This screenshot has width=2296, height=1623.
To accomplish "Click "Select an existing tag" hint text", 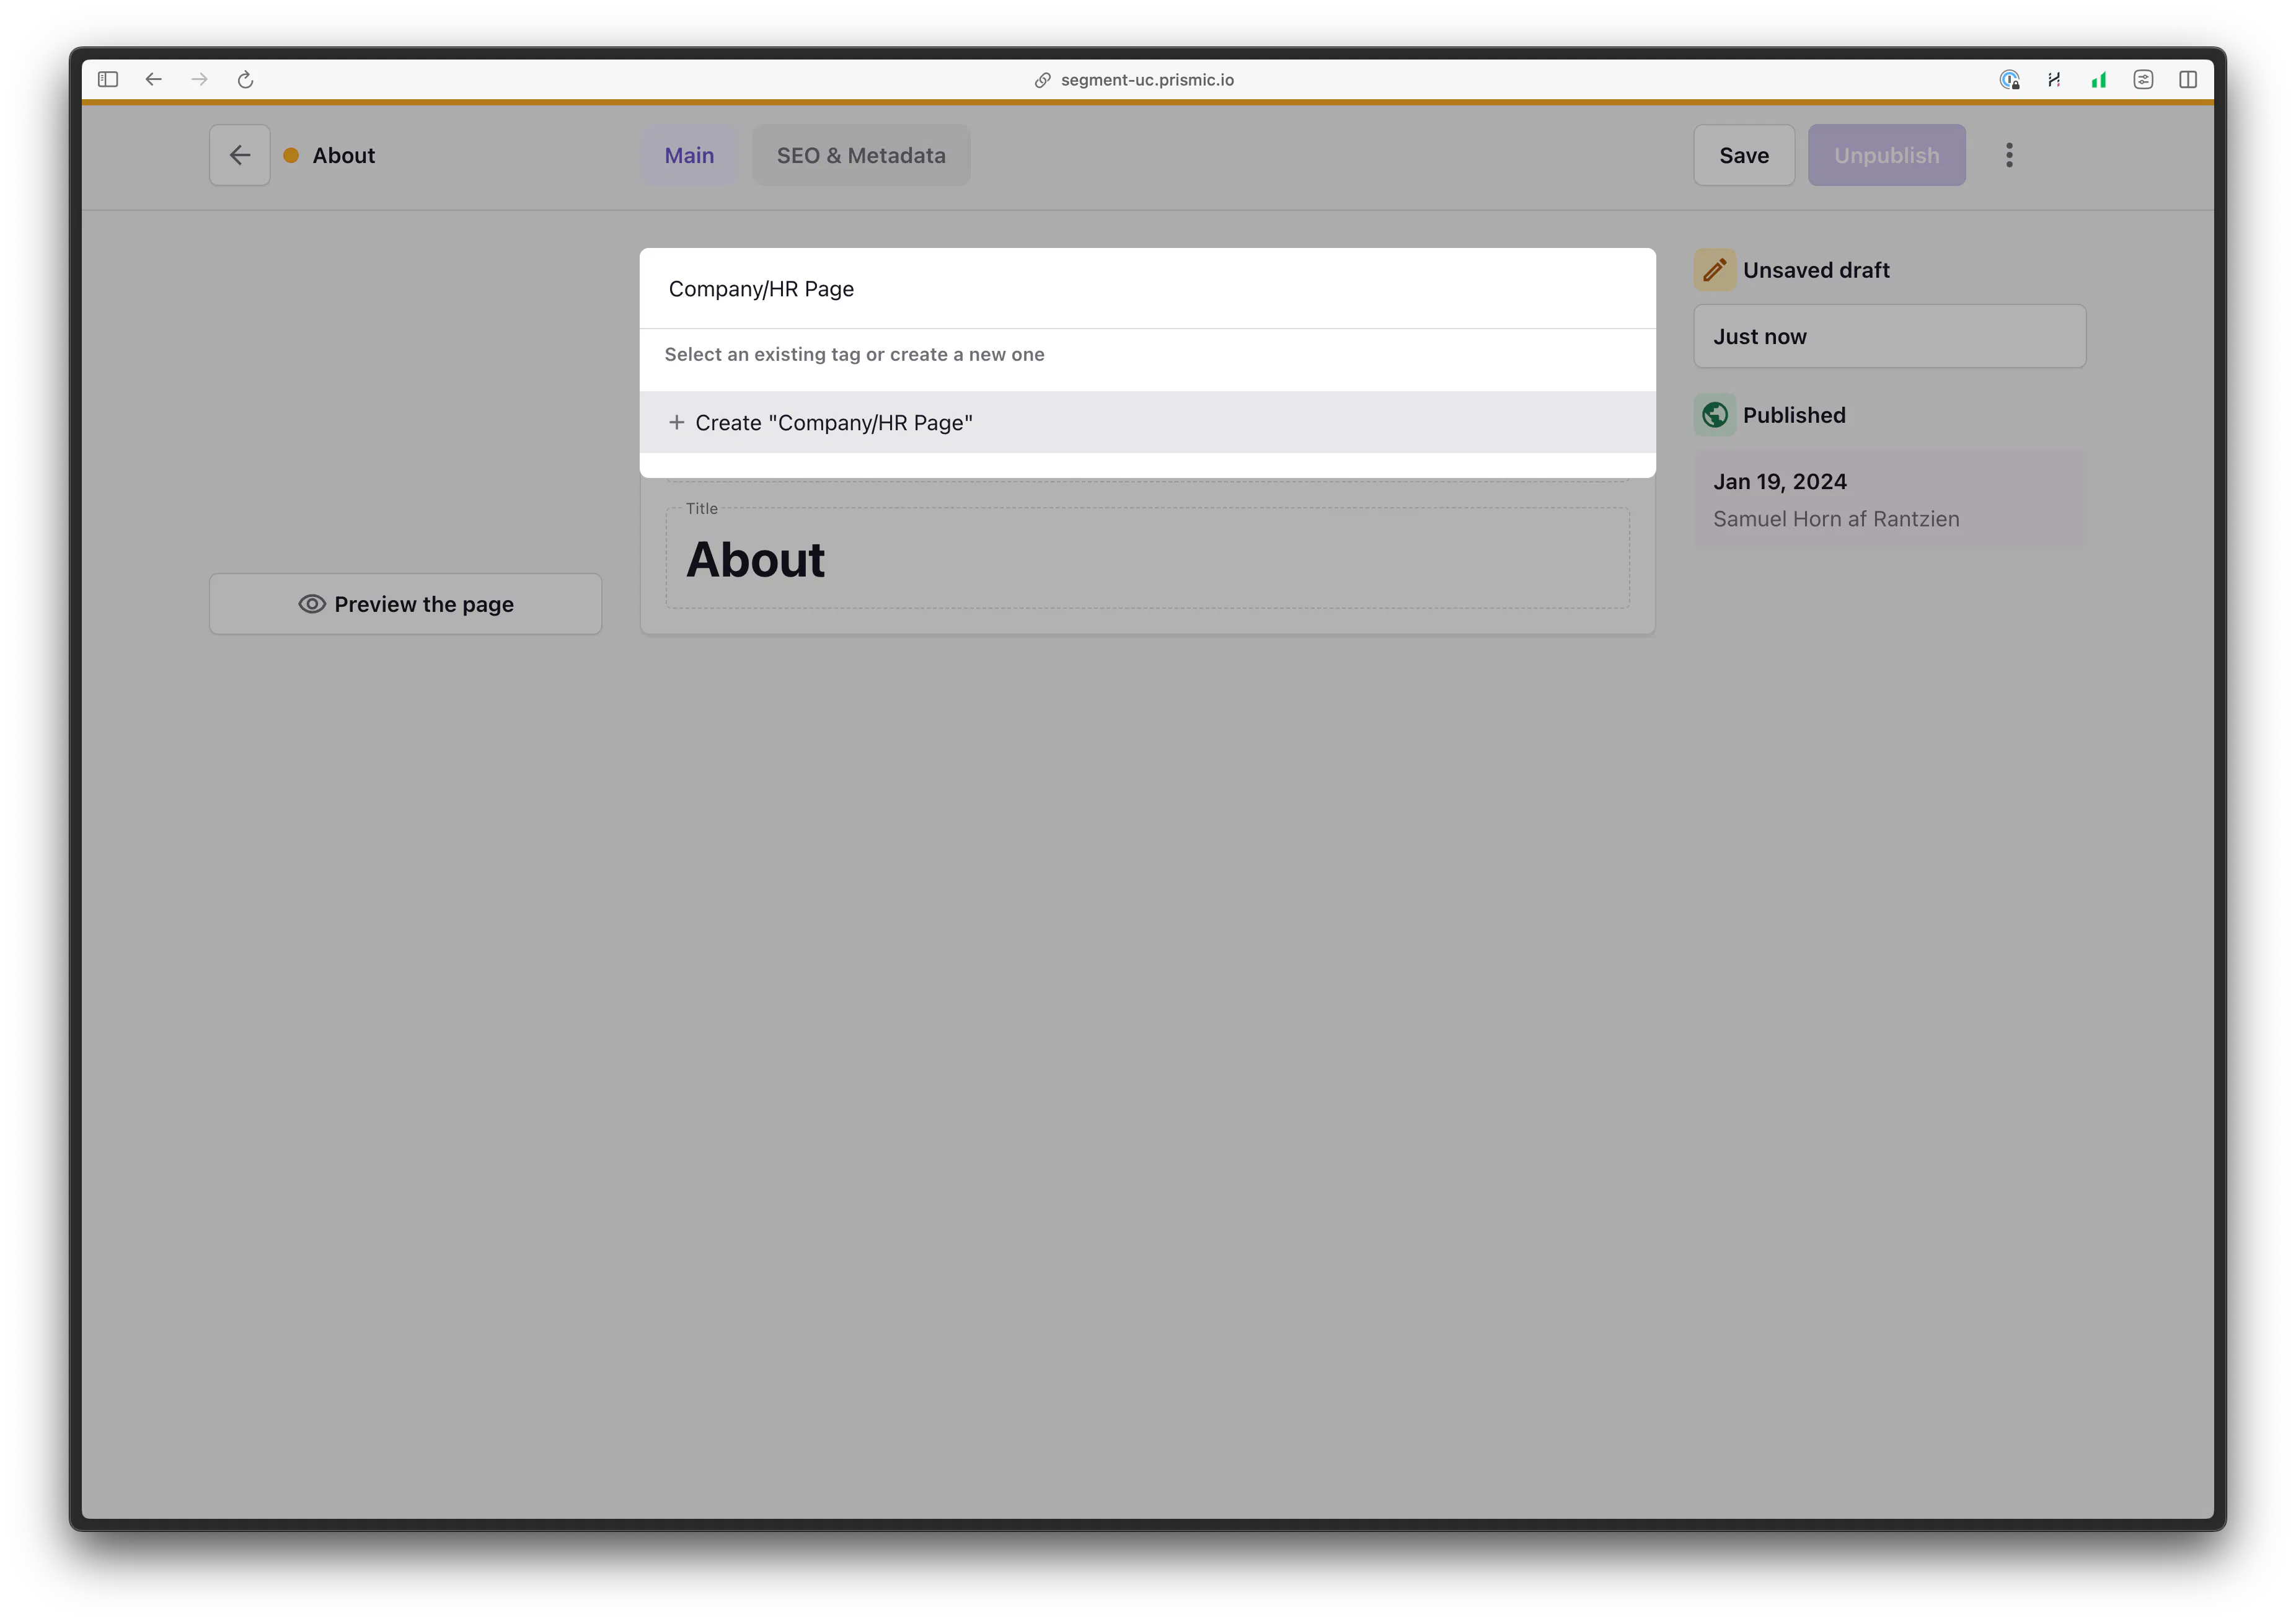I will tap(854, 354).
